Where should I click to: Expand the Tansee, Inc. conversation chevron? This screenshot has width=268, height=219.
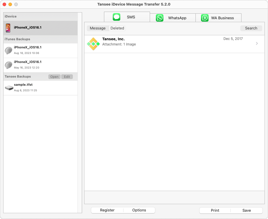[257, 43]
